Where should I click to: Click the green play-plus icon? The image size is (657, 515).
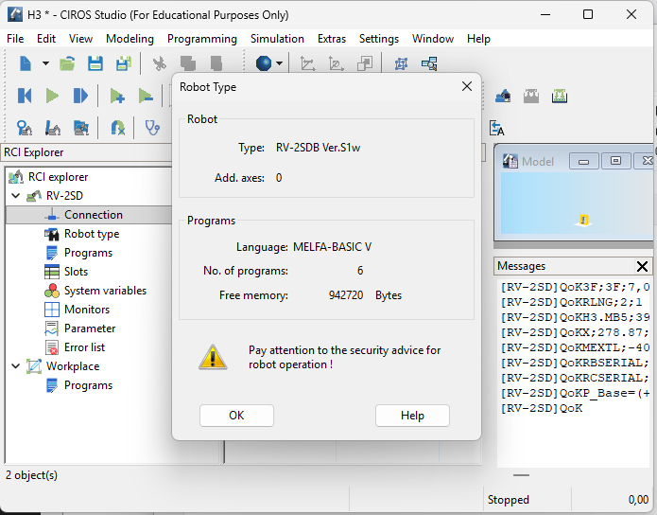click(x=117, y=96)
